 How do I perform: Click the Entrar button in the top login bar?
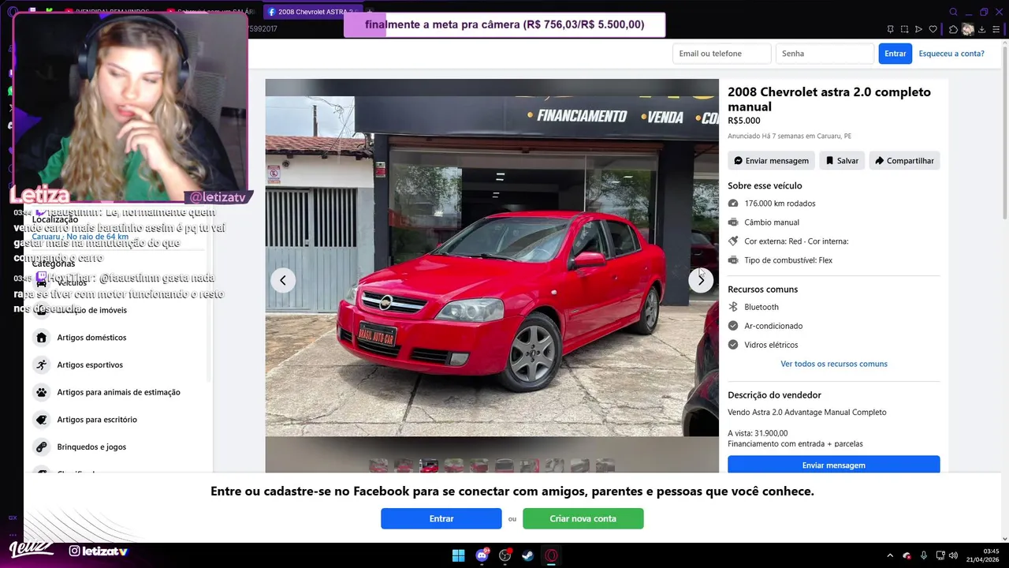895,54
